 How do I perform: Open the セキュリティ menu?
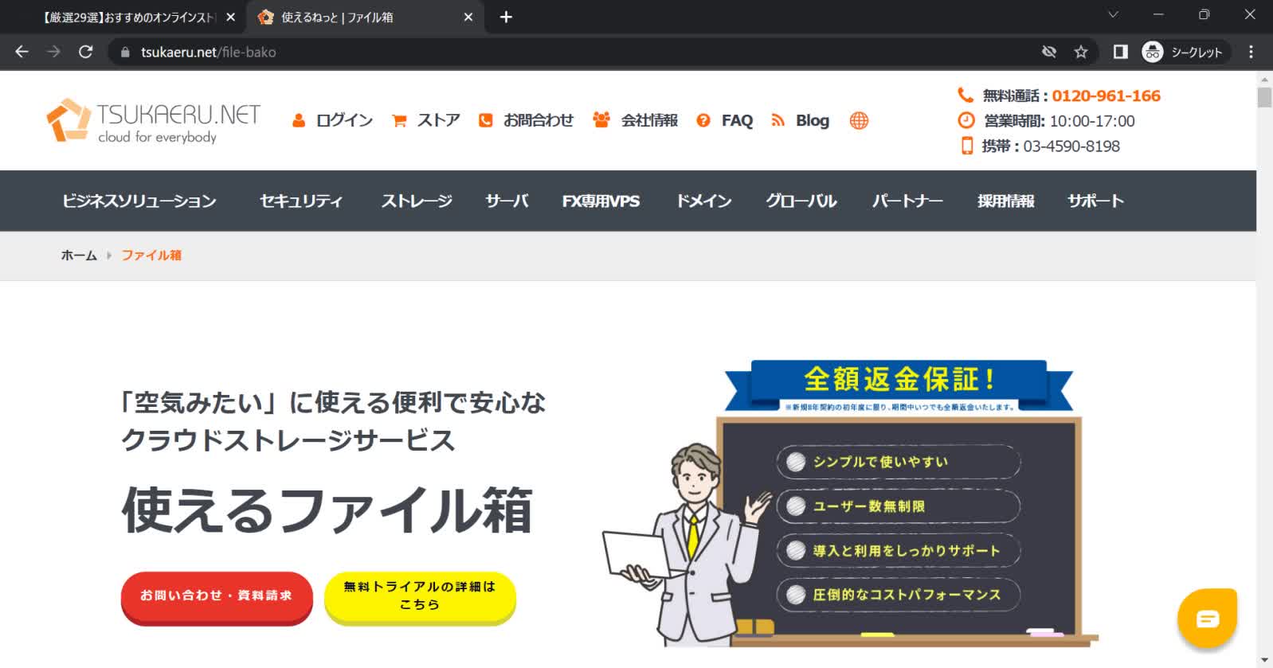click(x=301, y=201)
